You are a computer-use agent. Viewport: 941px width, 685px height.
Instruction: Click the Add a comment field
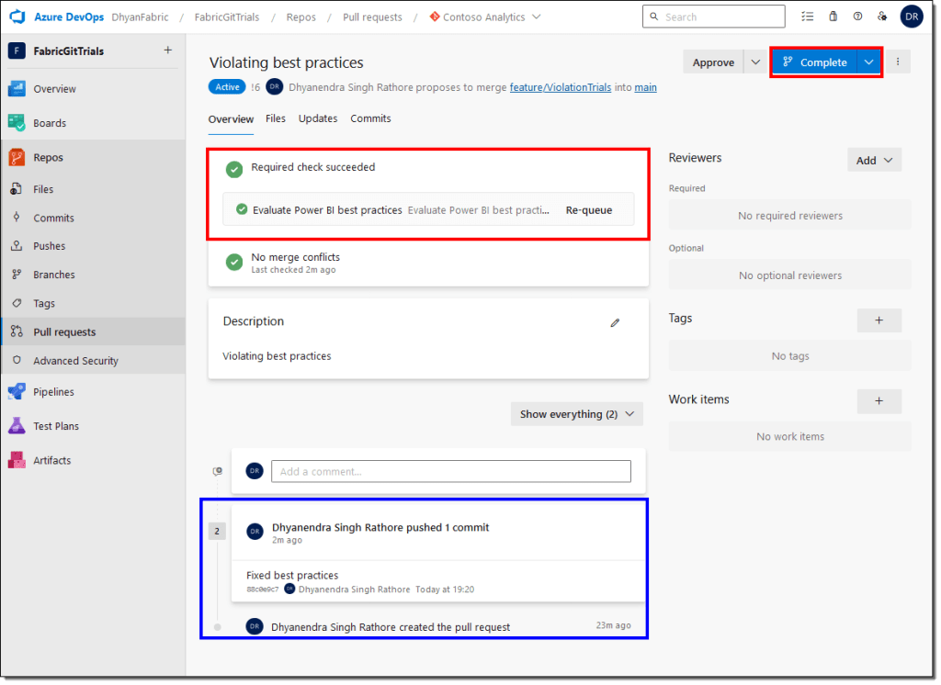click(x=450, y=471)
